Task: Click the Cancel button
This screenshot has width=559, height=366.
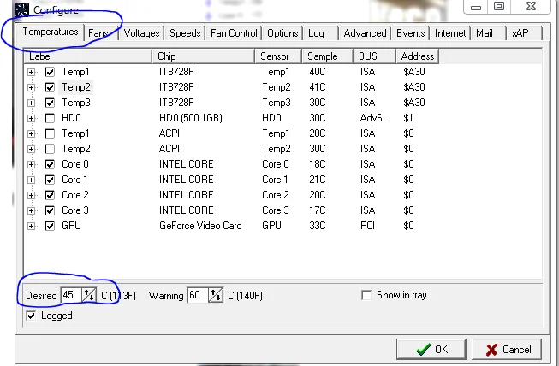Action: (x=507, y=349)
